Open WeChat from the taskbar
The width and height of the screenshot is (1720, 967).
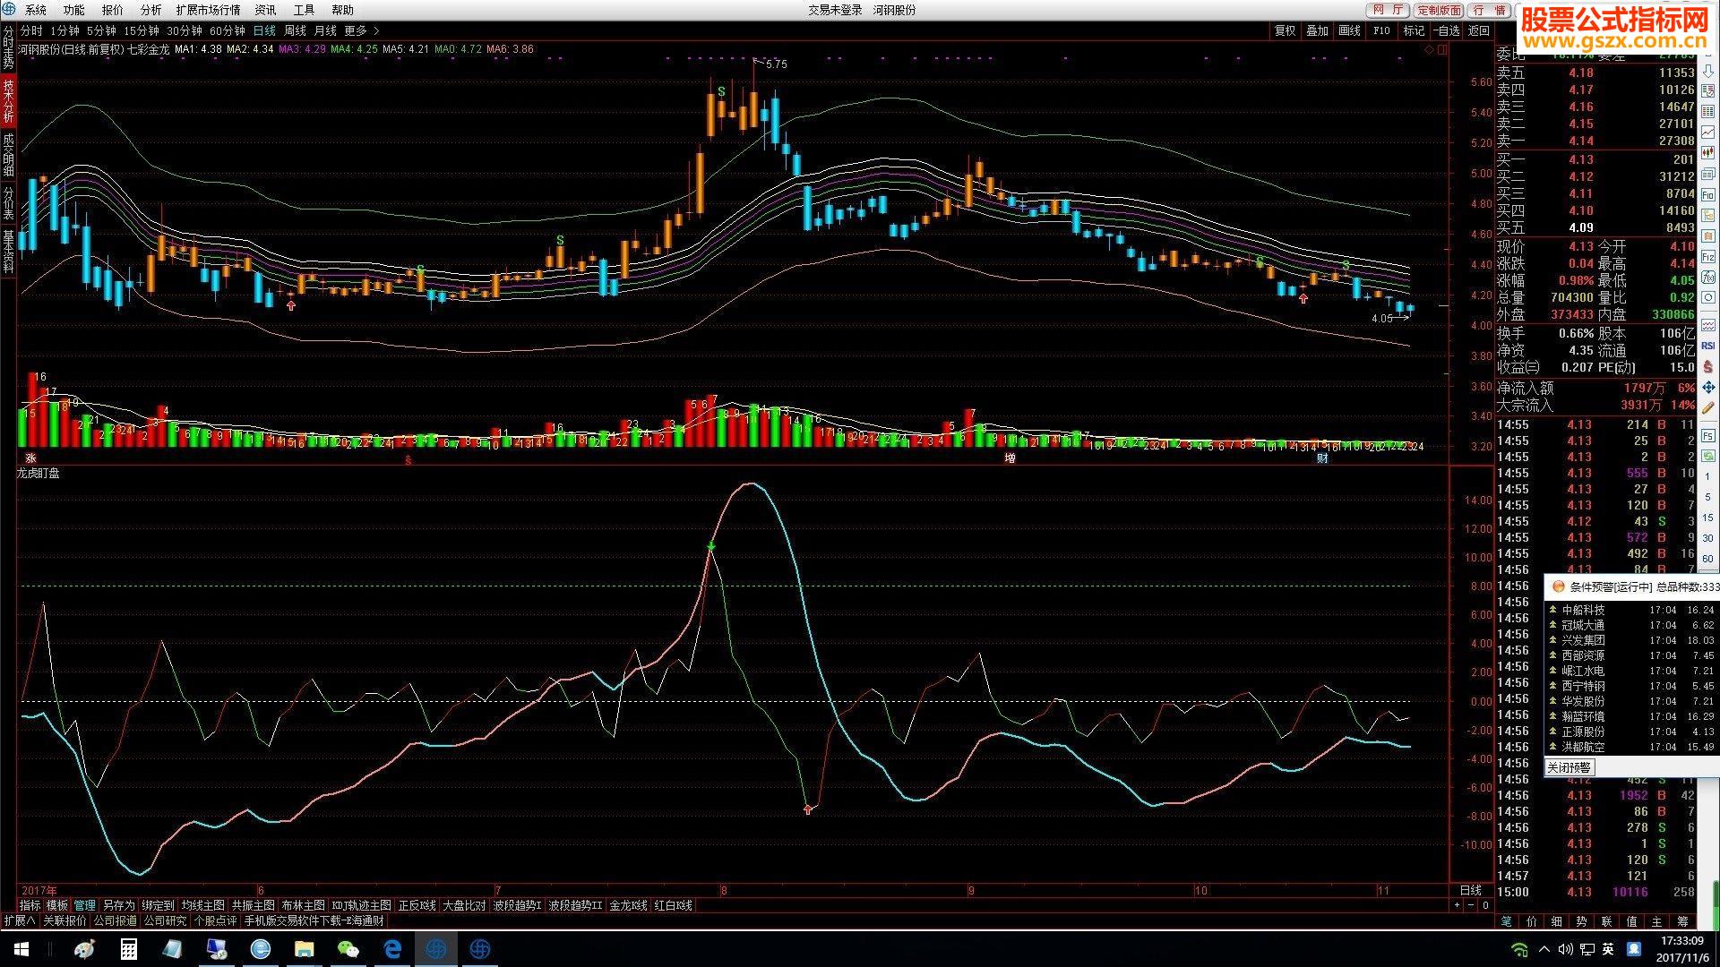click(348, 949)
